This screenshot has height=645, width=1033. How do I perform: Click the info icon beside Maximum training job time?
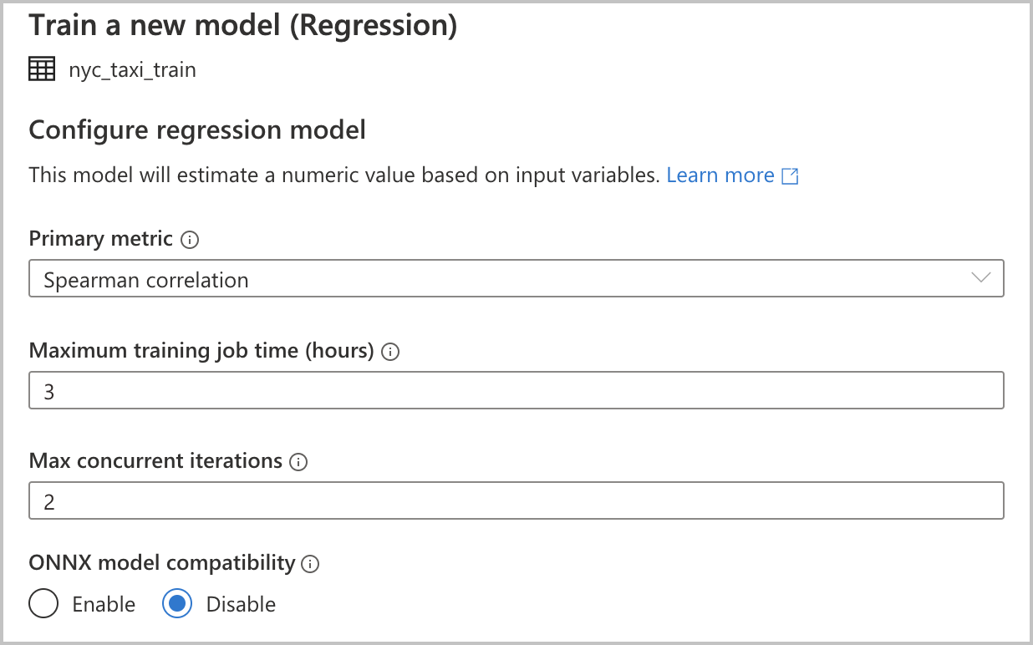coord(392,352)
